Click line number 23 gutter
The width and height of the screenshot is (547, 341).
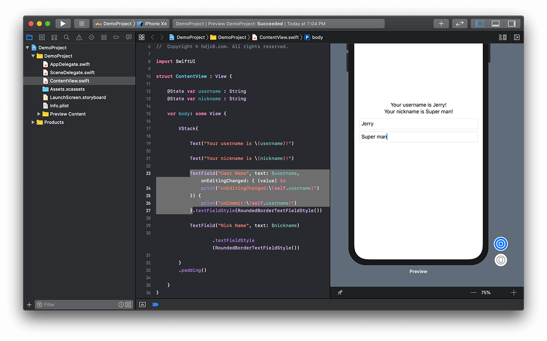[x=148, y=173]
